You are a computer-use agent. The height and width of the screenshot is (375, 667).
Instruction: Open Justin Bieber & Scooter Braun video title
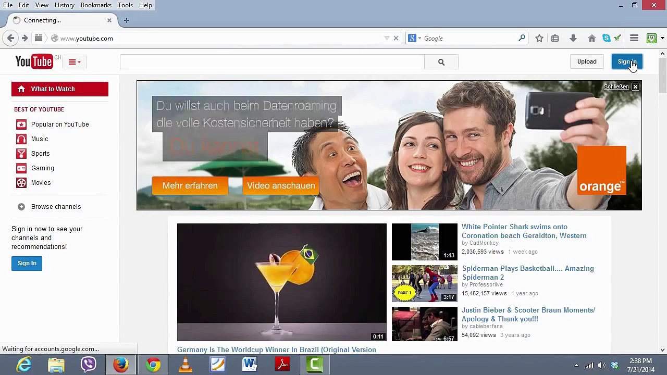click(528, 315)
